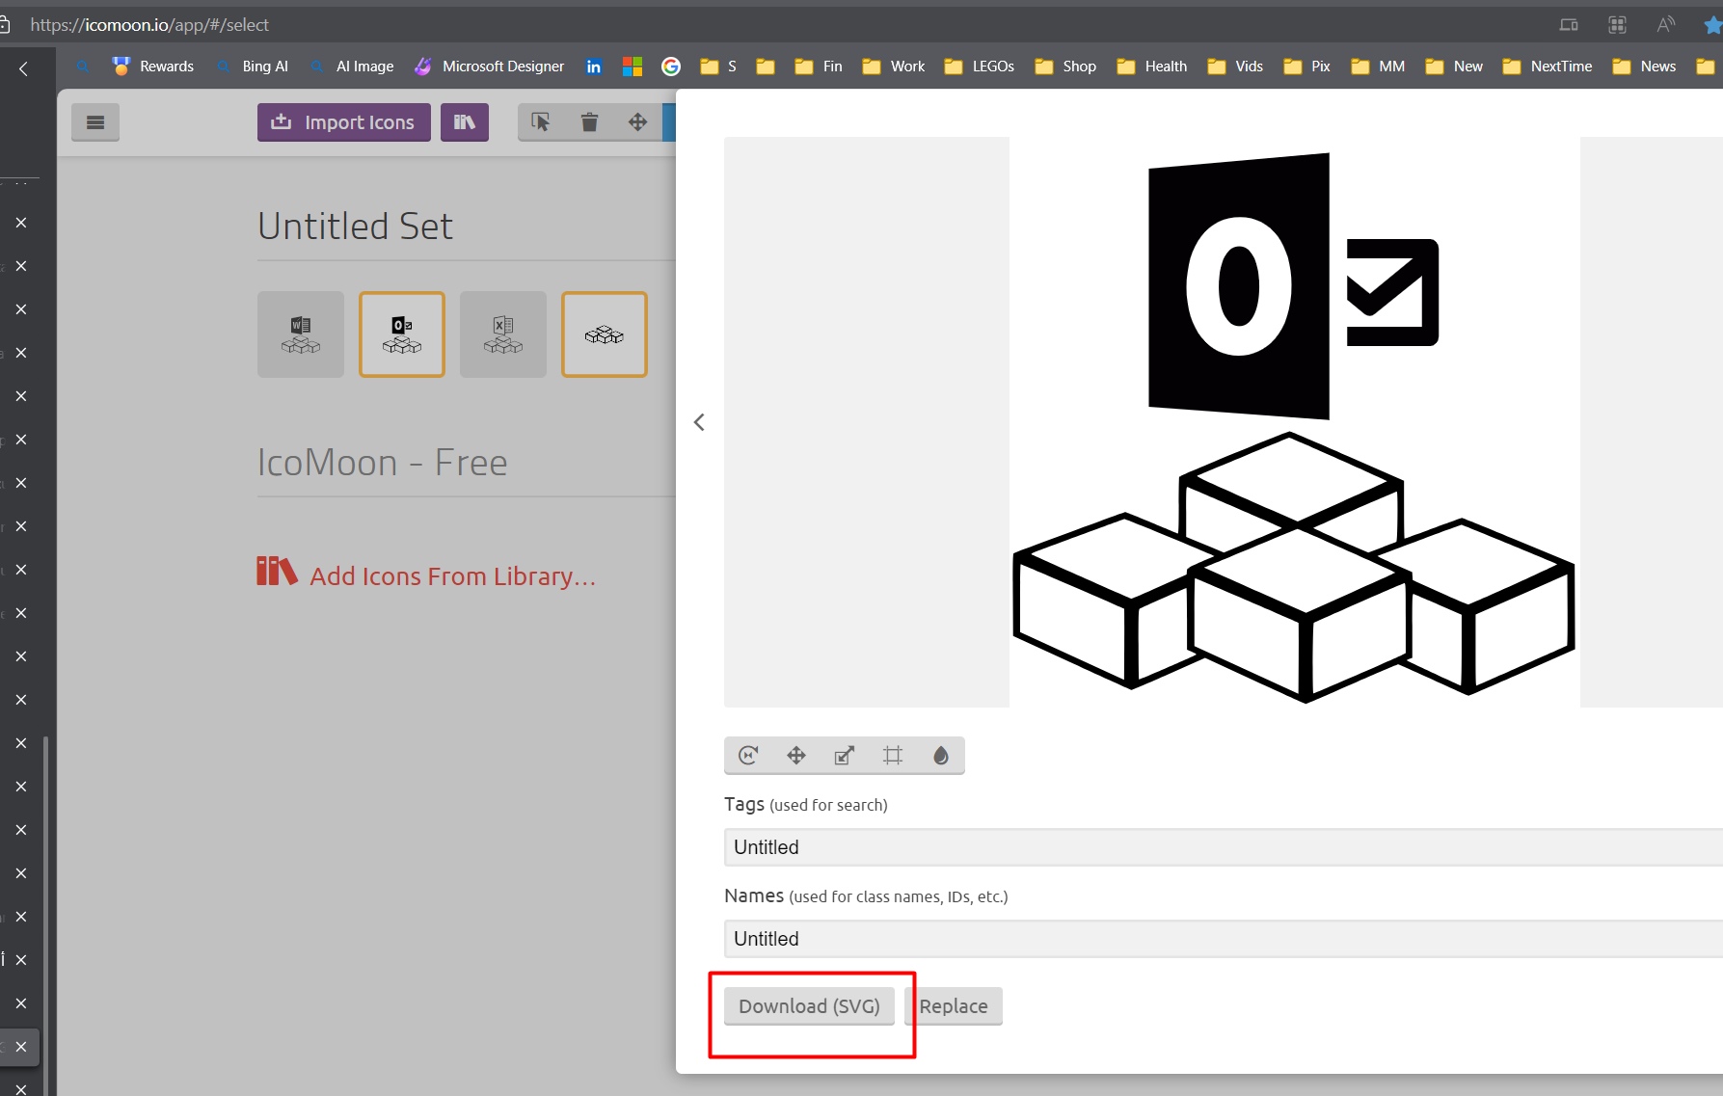Click the Scale icon below the preview
1723x1096 pixels.
click(x=845, y=756)
